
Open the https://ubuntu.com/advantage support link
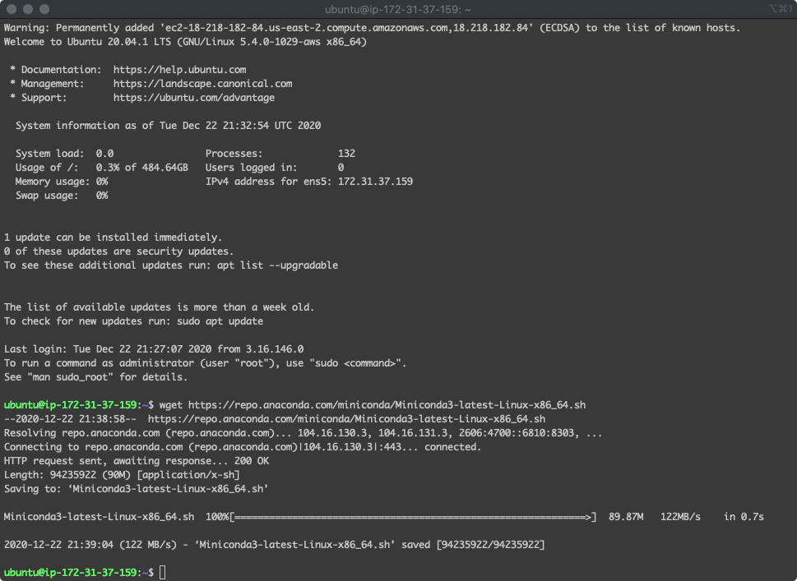pos(193,98)
